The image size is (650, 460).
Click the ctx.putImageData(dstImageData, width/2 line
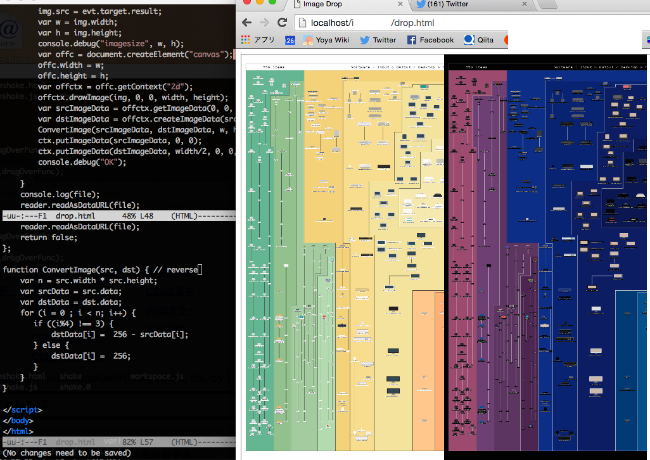coord(136,151)
